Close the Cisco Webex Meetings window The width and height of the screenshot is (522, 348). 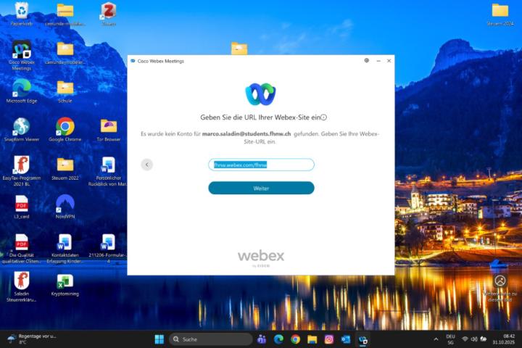(389, 61)
